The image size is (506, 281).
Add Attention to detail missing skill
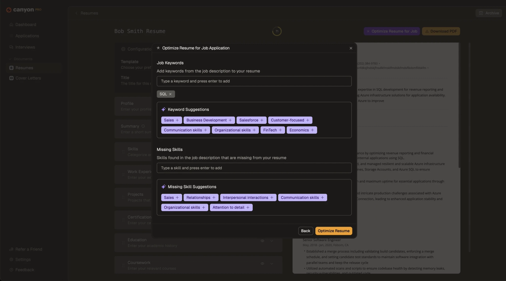pos(231,207)
